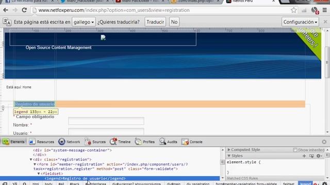Click the Usuario input field
330x185 pixels.
pos(106,132)
